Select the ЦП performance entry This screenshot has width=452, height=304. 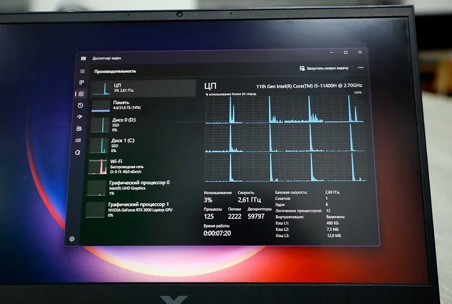pos(144,88)
